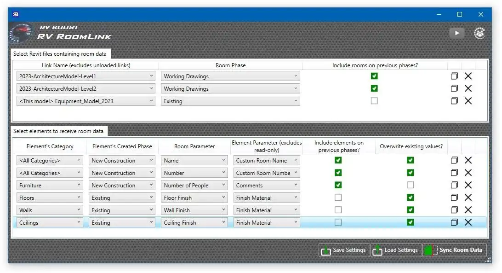The height and width of the screenshot is (273, 502).
Task: Open the Ceiling Finish room parameter dropdown
Action: coord(194,223)
